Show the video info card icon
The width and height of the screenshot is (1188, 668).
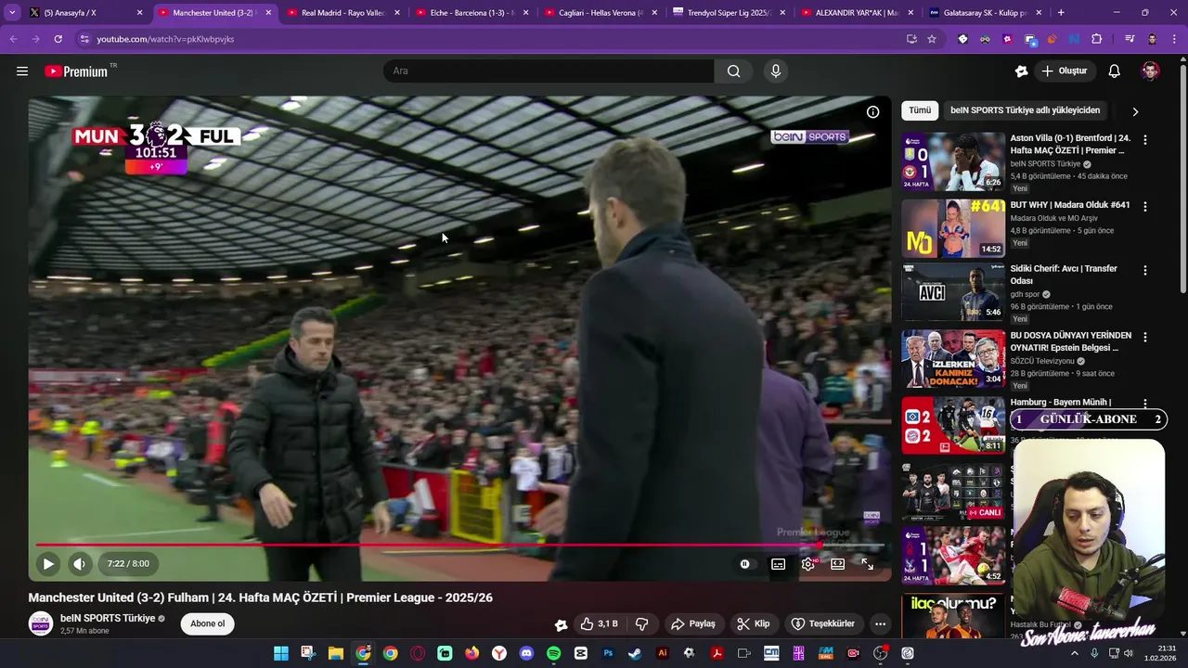pyautogui.click(x=872, y=112)
